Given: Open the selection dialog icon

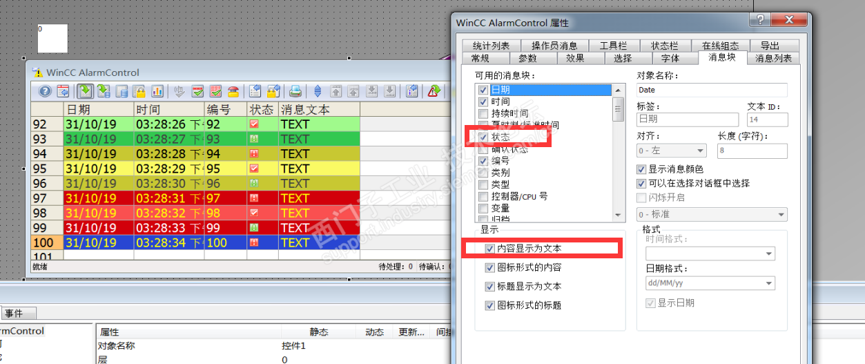Looking at the screenshot, I should 255,91.
